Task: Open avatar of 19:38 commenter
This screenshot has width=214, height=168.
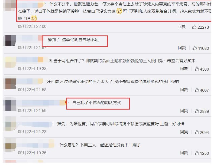Action: (11, 62)
